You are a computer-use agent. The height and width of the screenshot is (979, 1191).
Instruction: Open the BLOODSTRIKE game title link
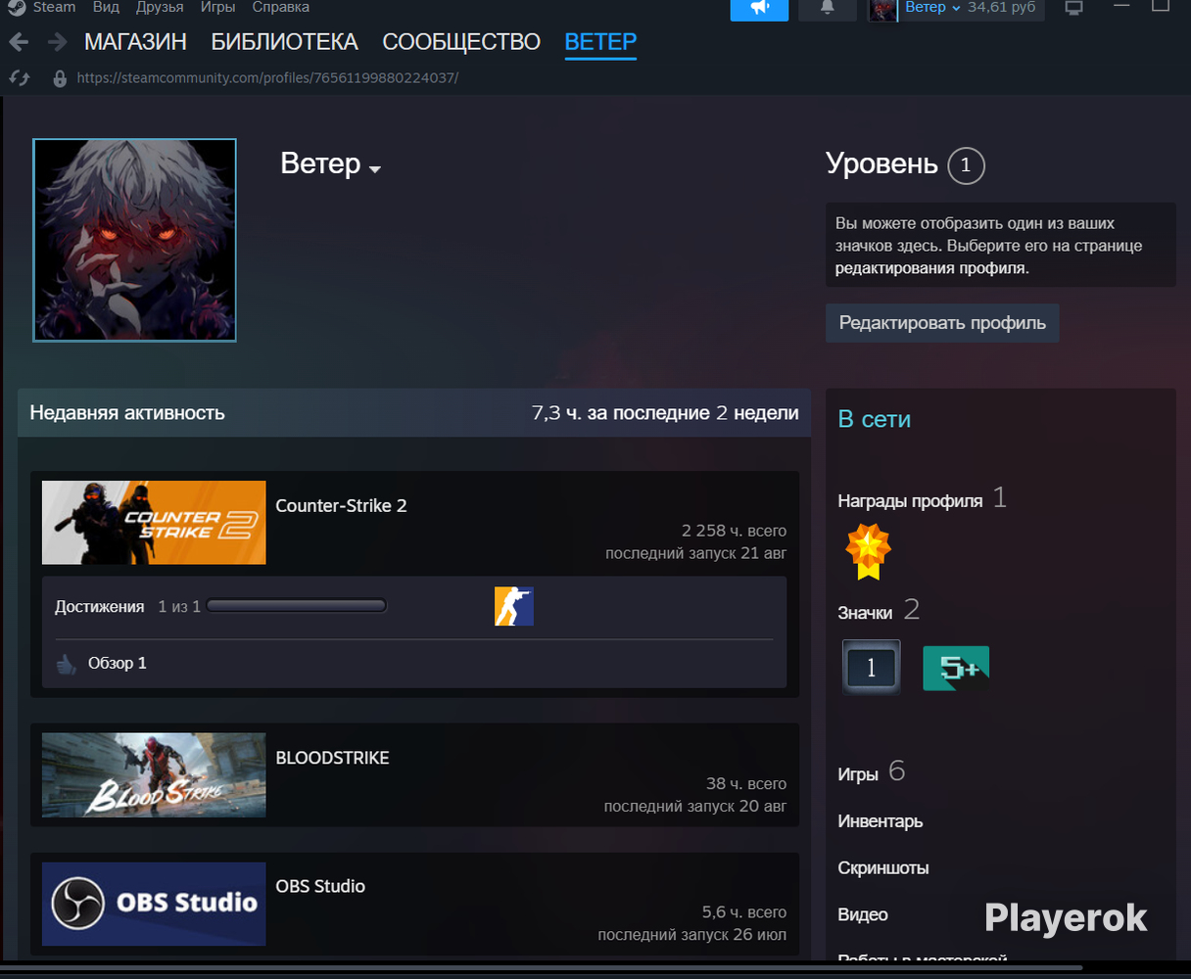[332, 759]
